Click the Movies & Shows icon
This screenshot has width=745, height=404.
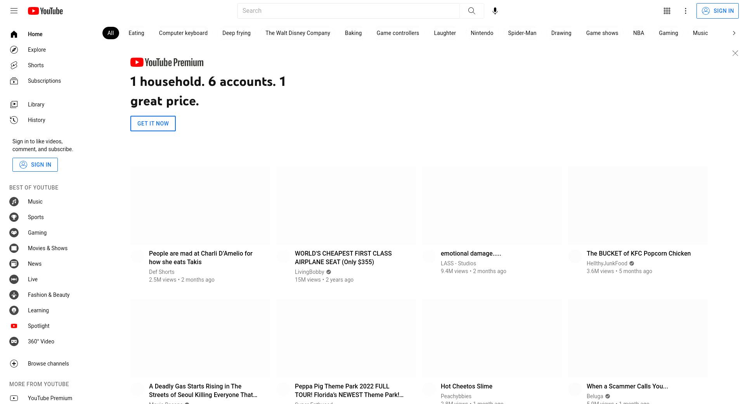click(14, 248)
